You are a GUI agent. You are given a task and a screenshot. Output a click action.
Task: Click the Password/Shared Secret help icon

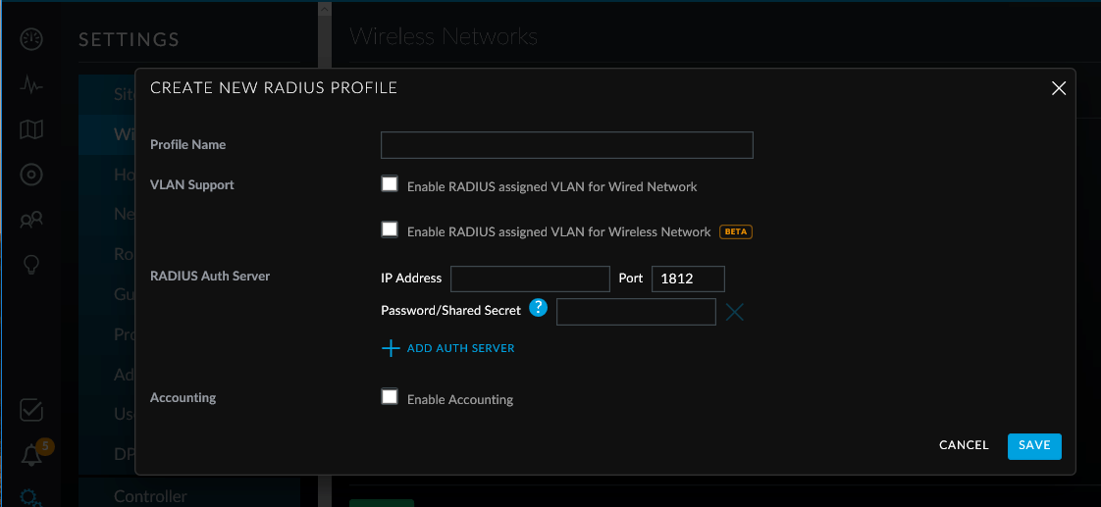point(538,308)
